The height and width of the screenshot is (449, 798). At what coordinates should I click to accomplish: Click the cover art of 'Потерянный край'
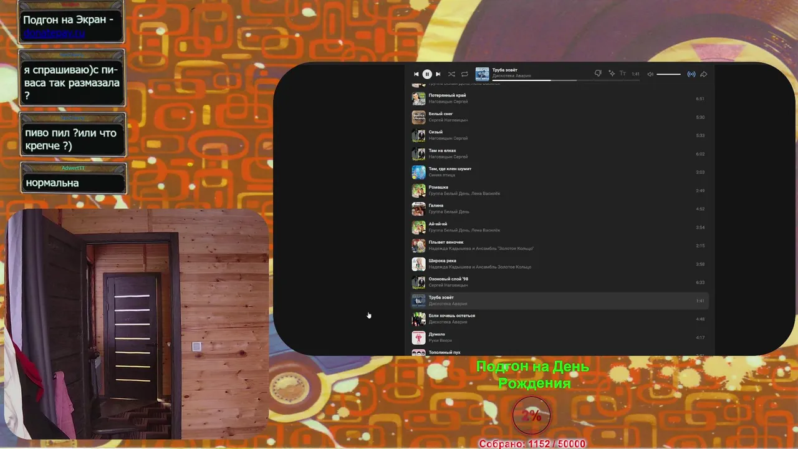point(418,99)
